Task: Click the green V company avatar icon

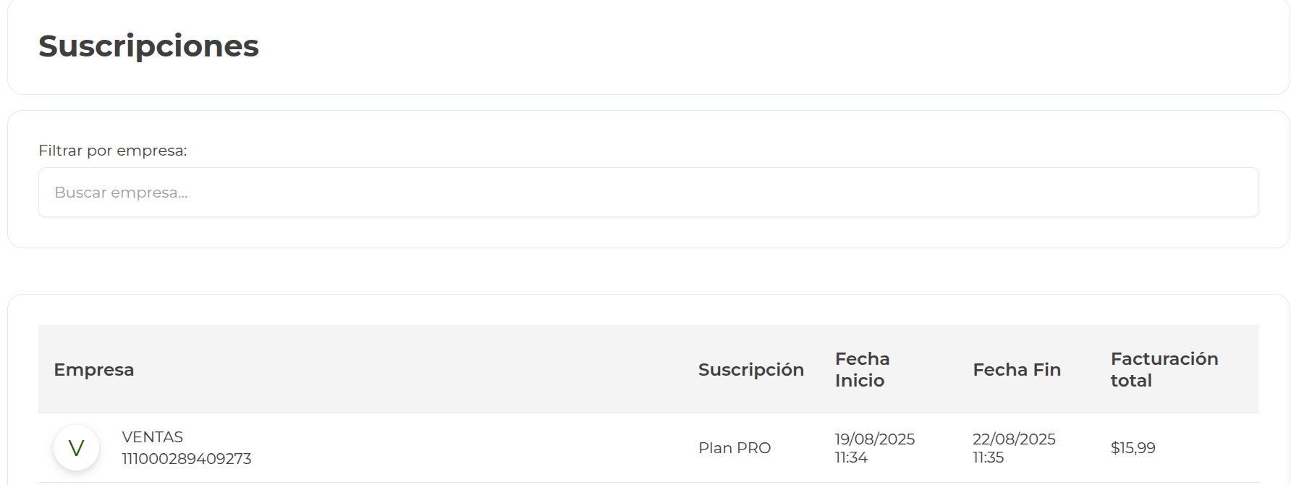Action: tap(75, 447)
